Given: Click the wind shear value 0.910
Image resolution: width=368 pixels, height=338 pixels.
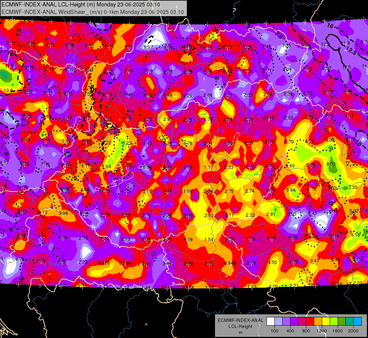Looking at the screenshot, I should click(x=268, y=118).
